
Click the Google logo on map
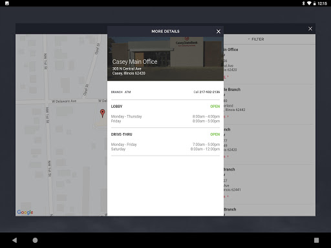25,212
